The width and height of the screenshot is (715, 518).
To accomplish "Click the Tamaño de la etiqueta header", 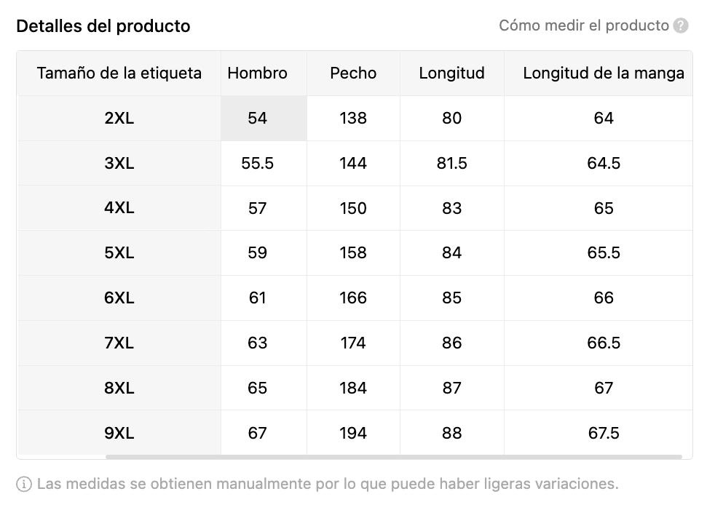I will [x=119, y=73].
